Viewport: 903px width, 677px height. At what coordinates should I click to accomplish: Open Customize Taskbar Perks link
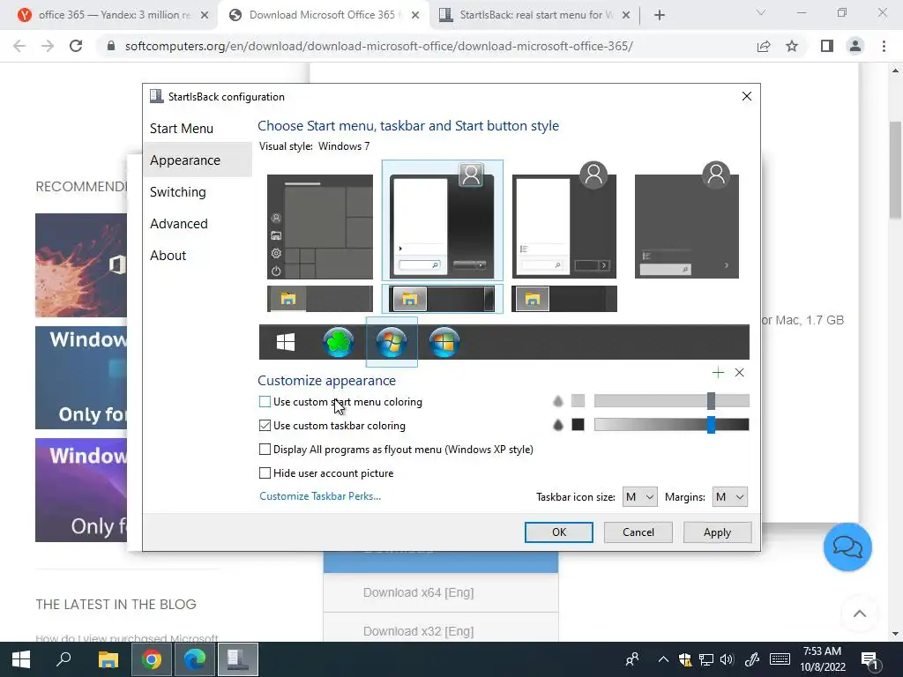point(320,496)
